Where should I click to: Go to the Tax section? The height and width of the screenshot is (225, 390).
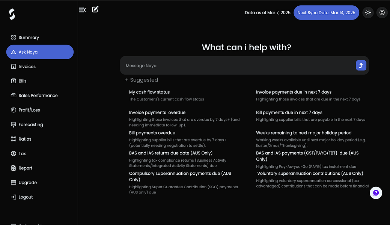[x=21, y=153]
